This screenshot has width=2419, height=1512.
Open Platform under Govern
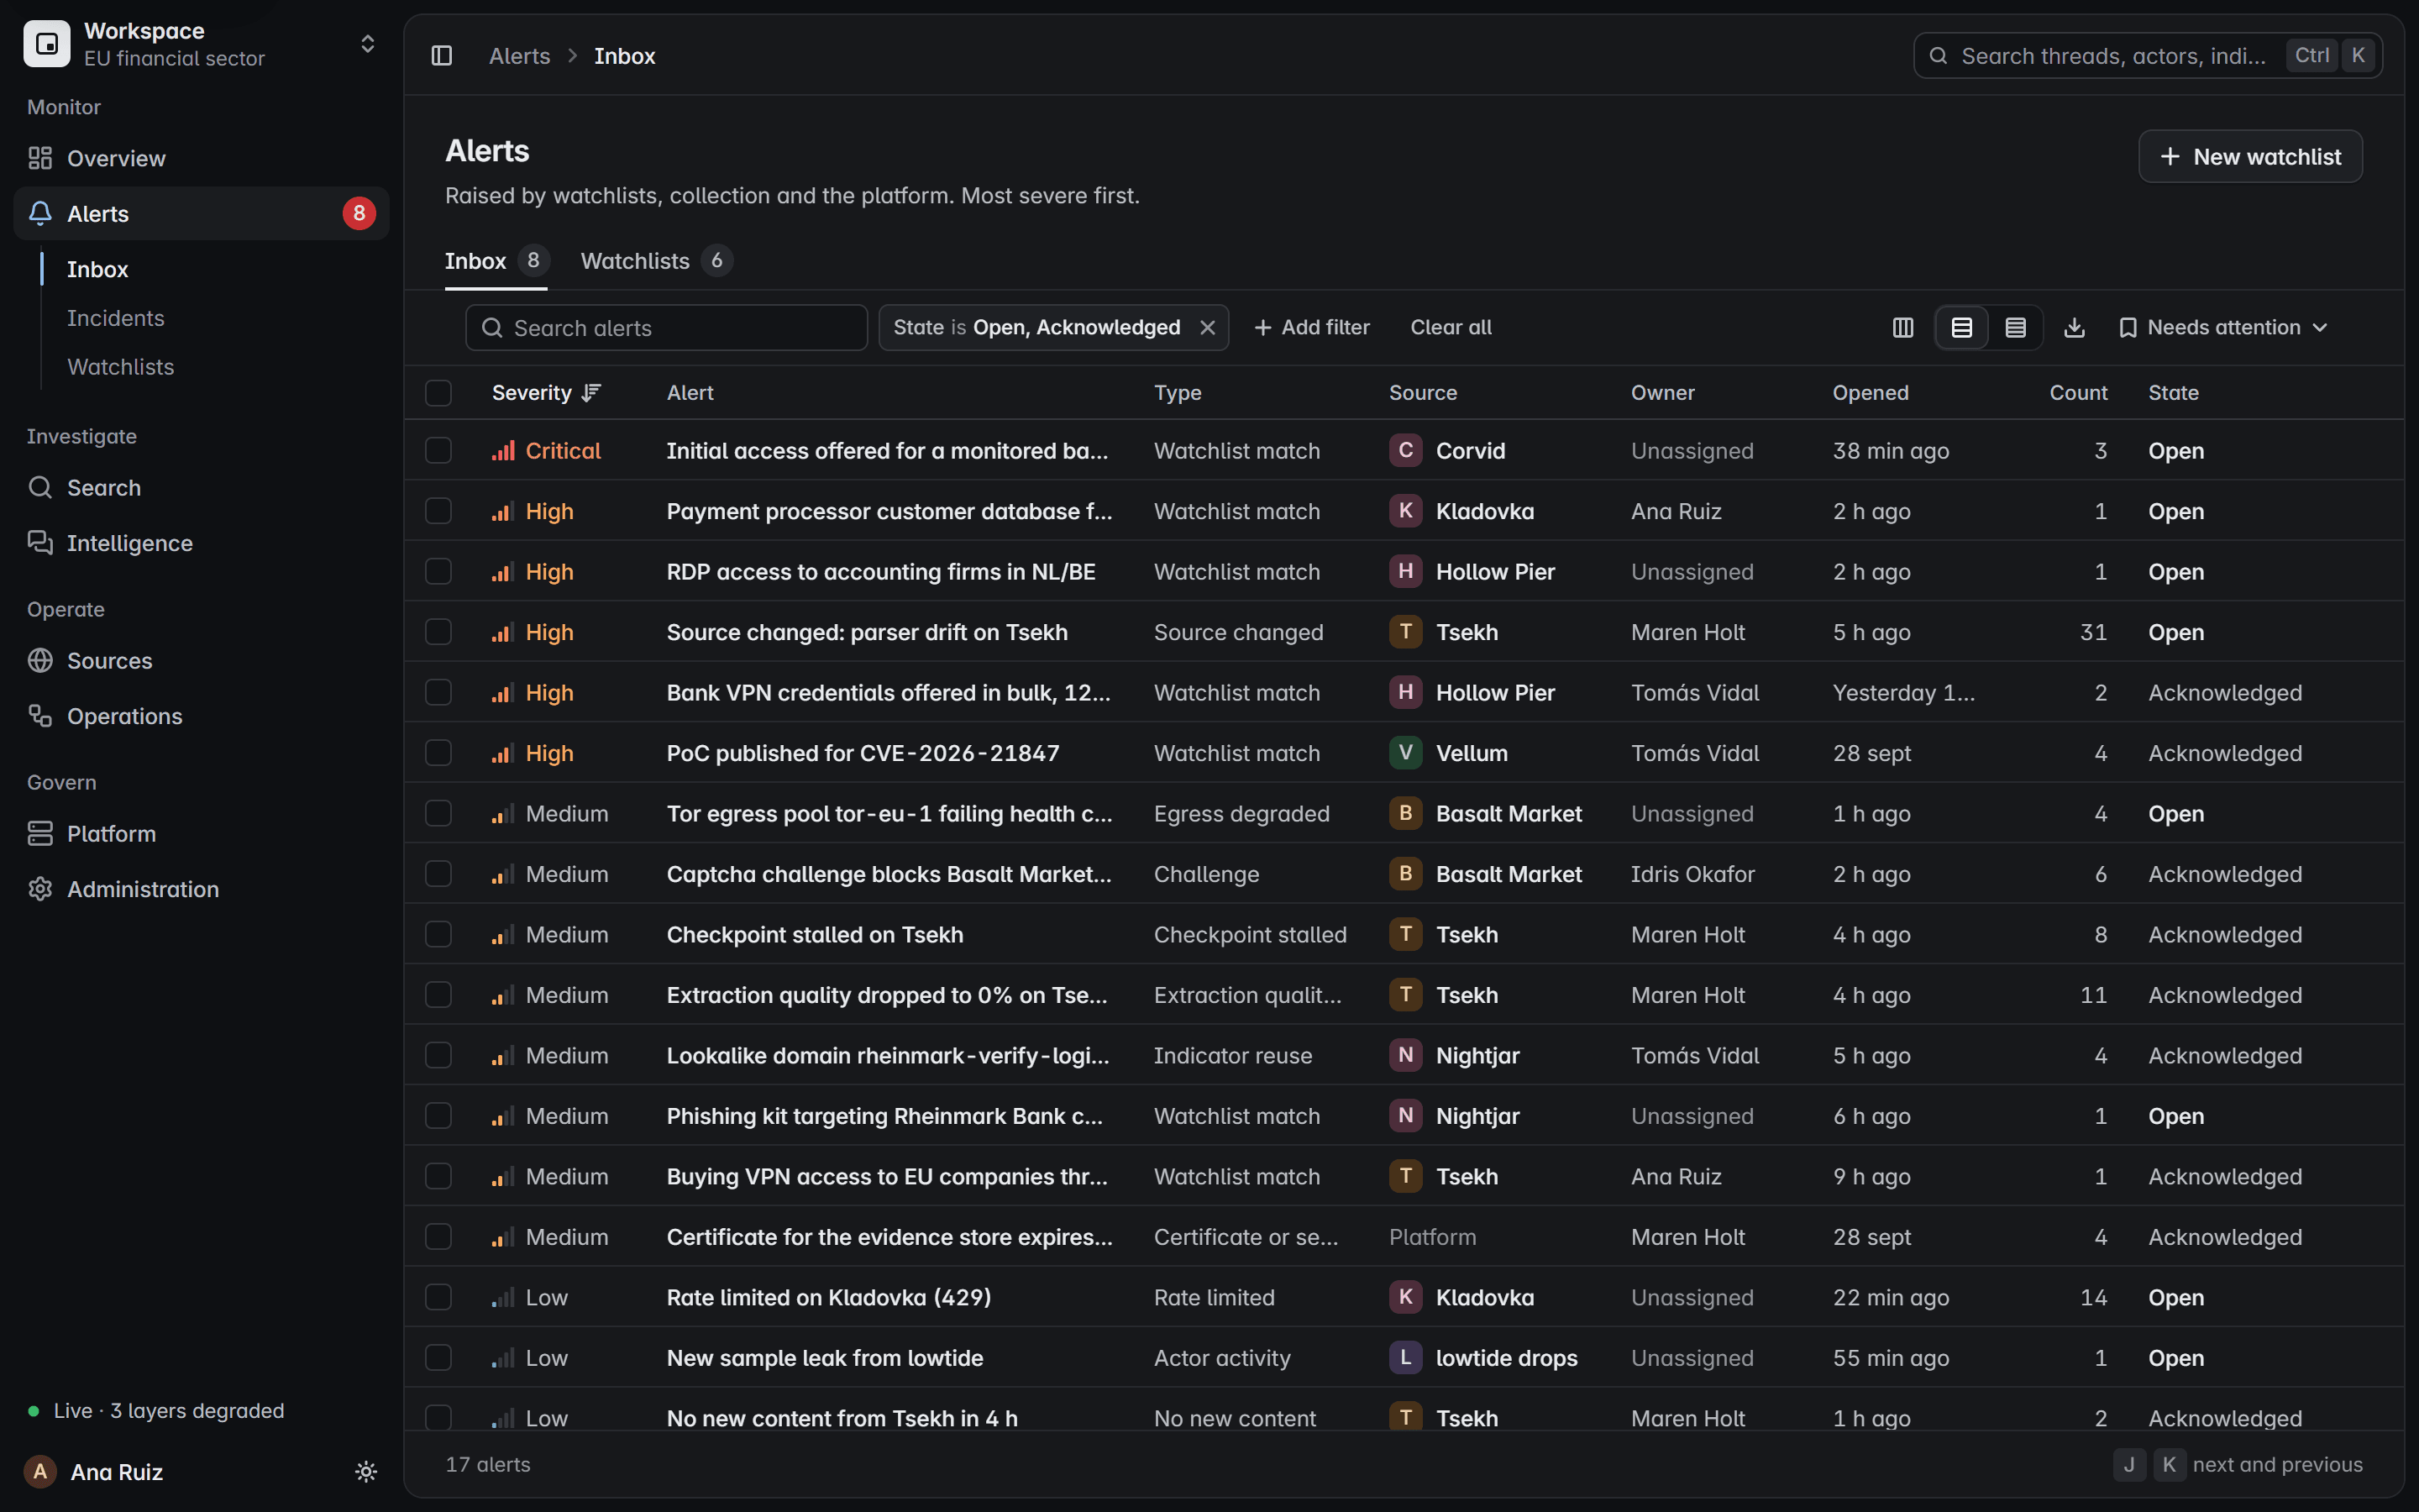(x=201, y=833)
